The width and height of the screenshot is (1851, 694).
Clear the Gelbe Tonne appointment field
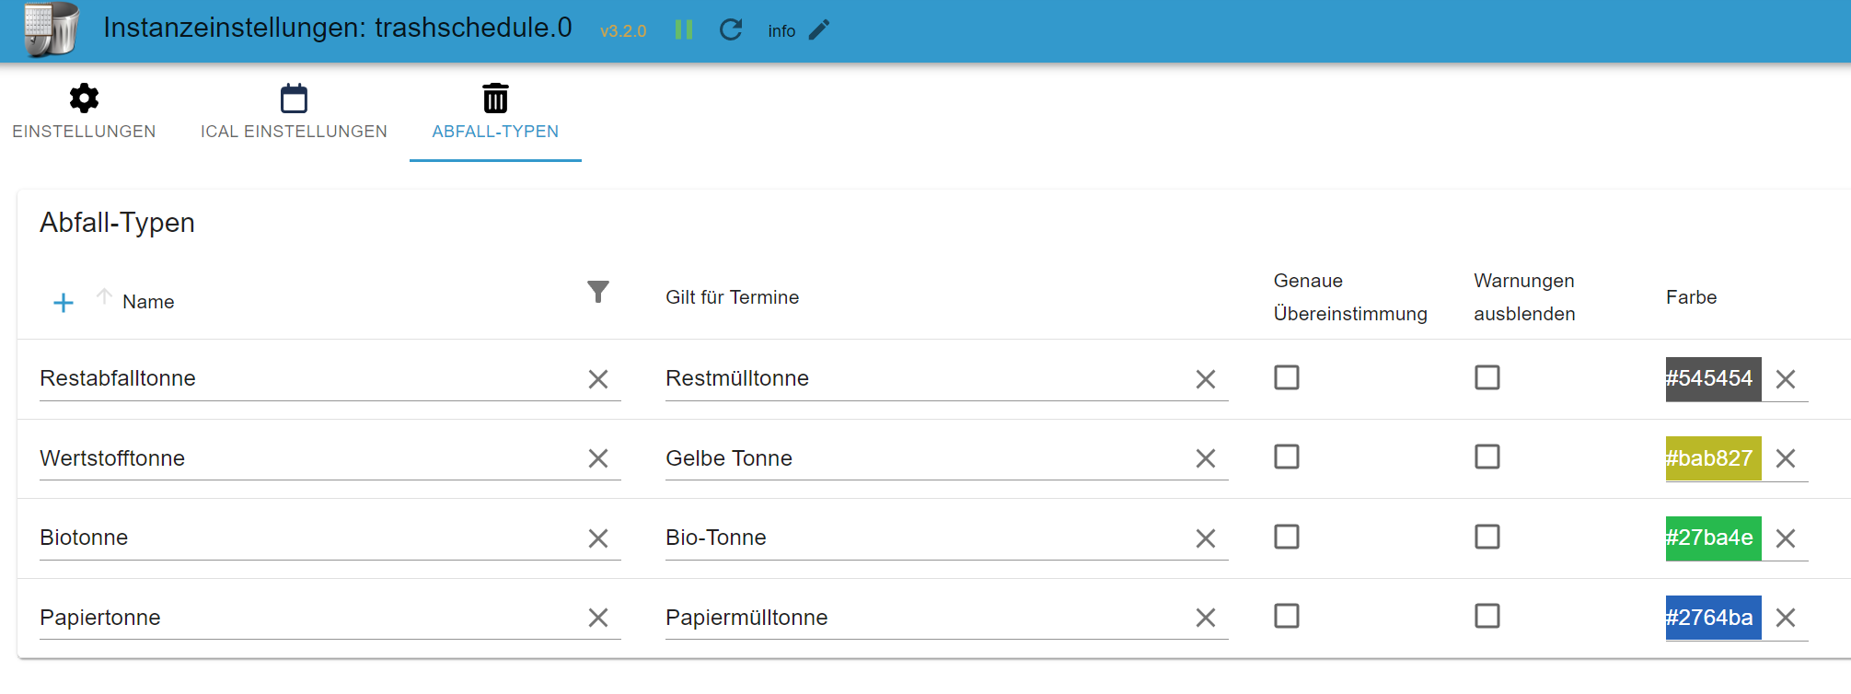pyautogui.click(x=1206, y=458)
